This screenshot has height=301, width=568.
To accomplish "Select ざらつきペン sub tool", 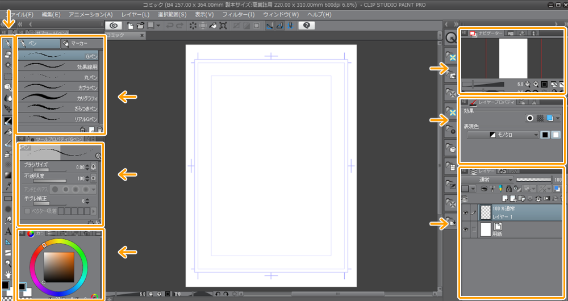I will pos(59,108).
